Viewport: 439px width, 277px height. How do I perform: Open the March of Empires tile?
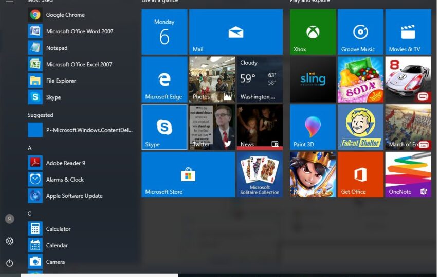click(x=408, y=127)
